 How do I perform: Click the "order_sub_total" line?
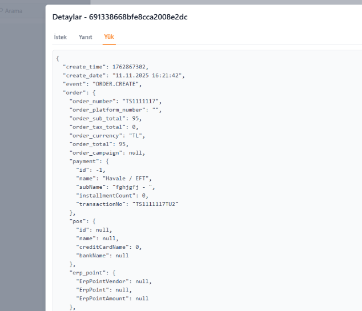pos(105,118)
